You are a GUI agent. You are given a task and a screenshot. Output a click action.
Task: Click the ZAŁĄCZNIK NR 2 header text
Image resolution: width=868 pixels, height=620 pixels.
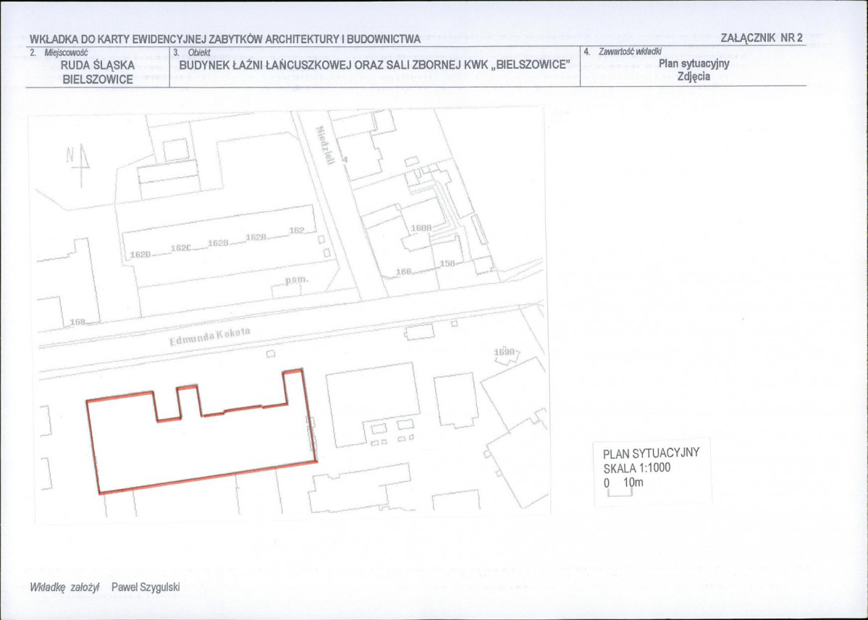click(x=761, y=38)
